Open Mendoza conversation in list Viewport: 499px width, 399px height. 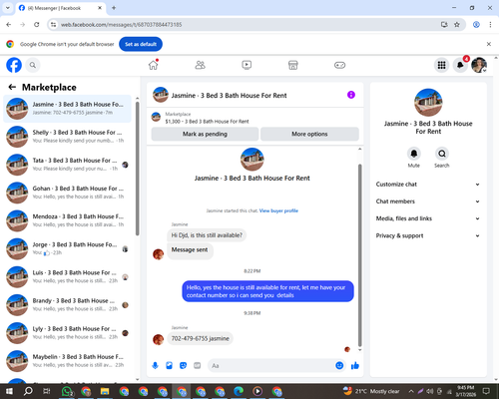coord(67,220)
